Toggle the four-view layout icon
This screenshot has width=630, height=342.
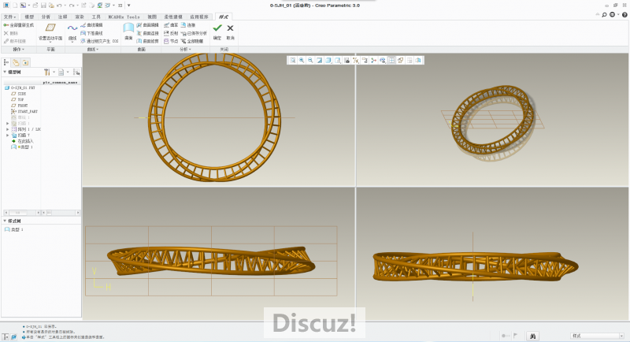coord(391,60)
